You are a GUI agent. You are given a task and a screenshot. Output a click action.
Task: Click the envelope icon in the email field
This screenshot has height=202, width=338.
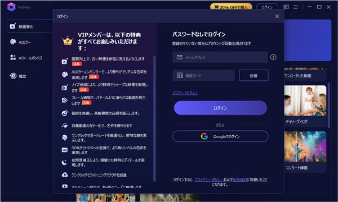(180, 57)
